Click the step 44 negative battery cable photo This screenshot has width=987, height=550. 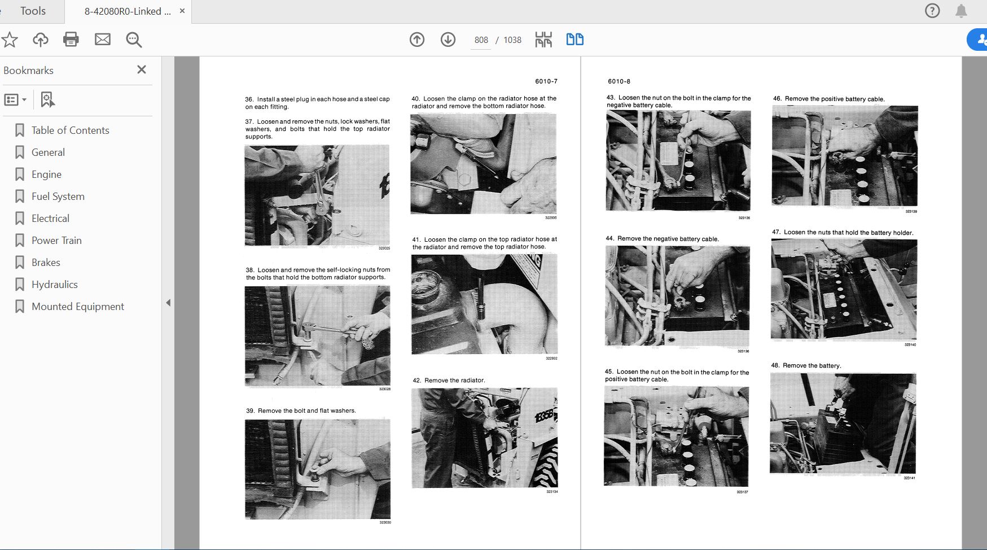(678, 296)
